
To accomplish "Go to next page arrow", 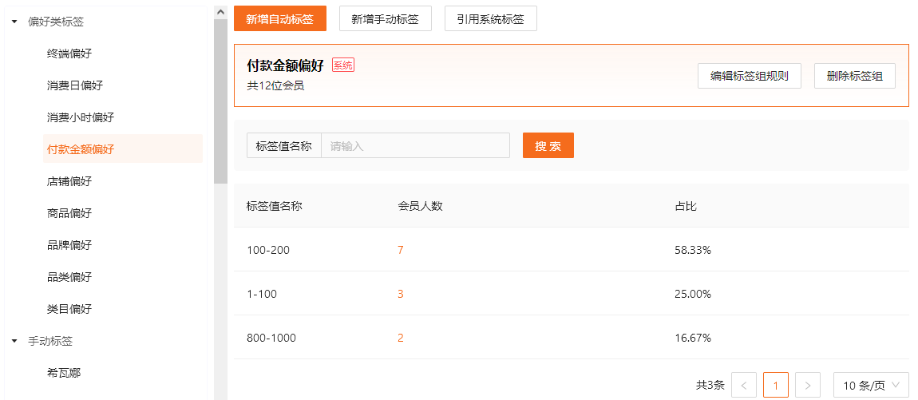I will click(808, 385).
